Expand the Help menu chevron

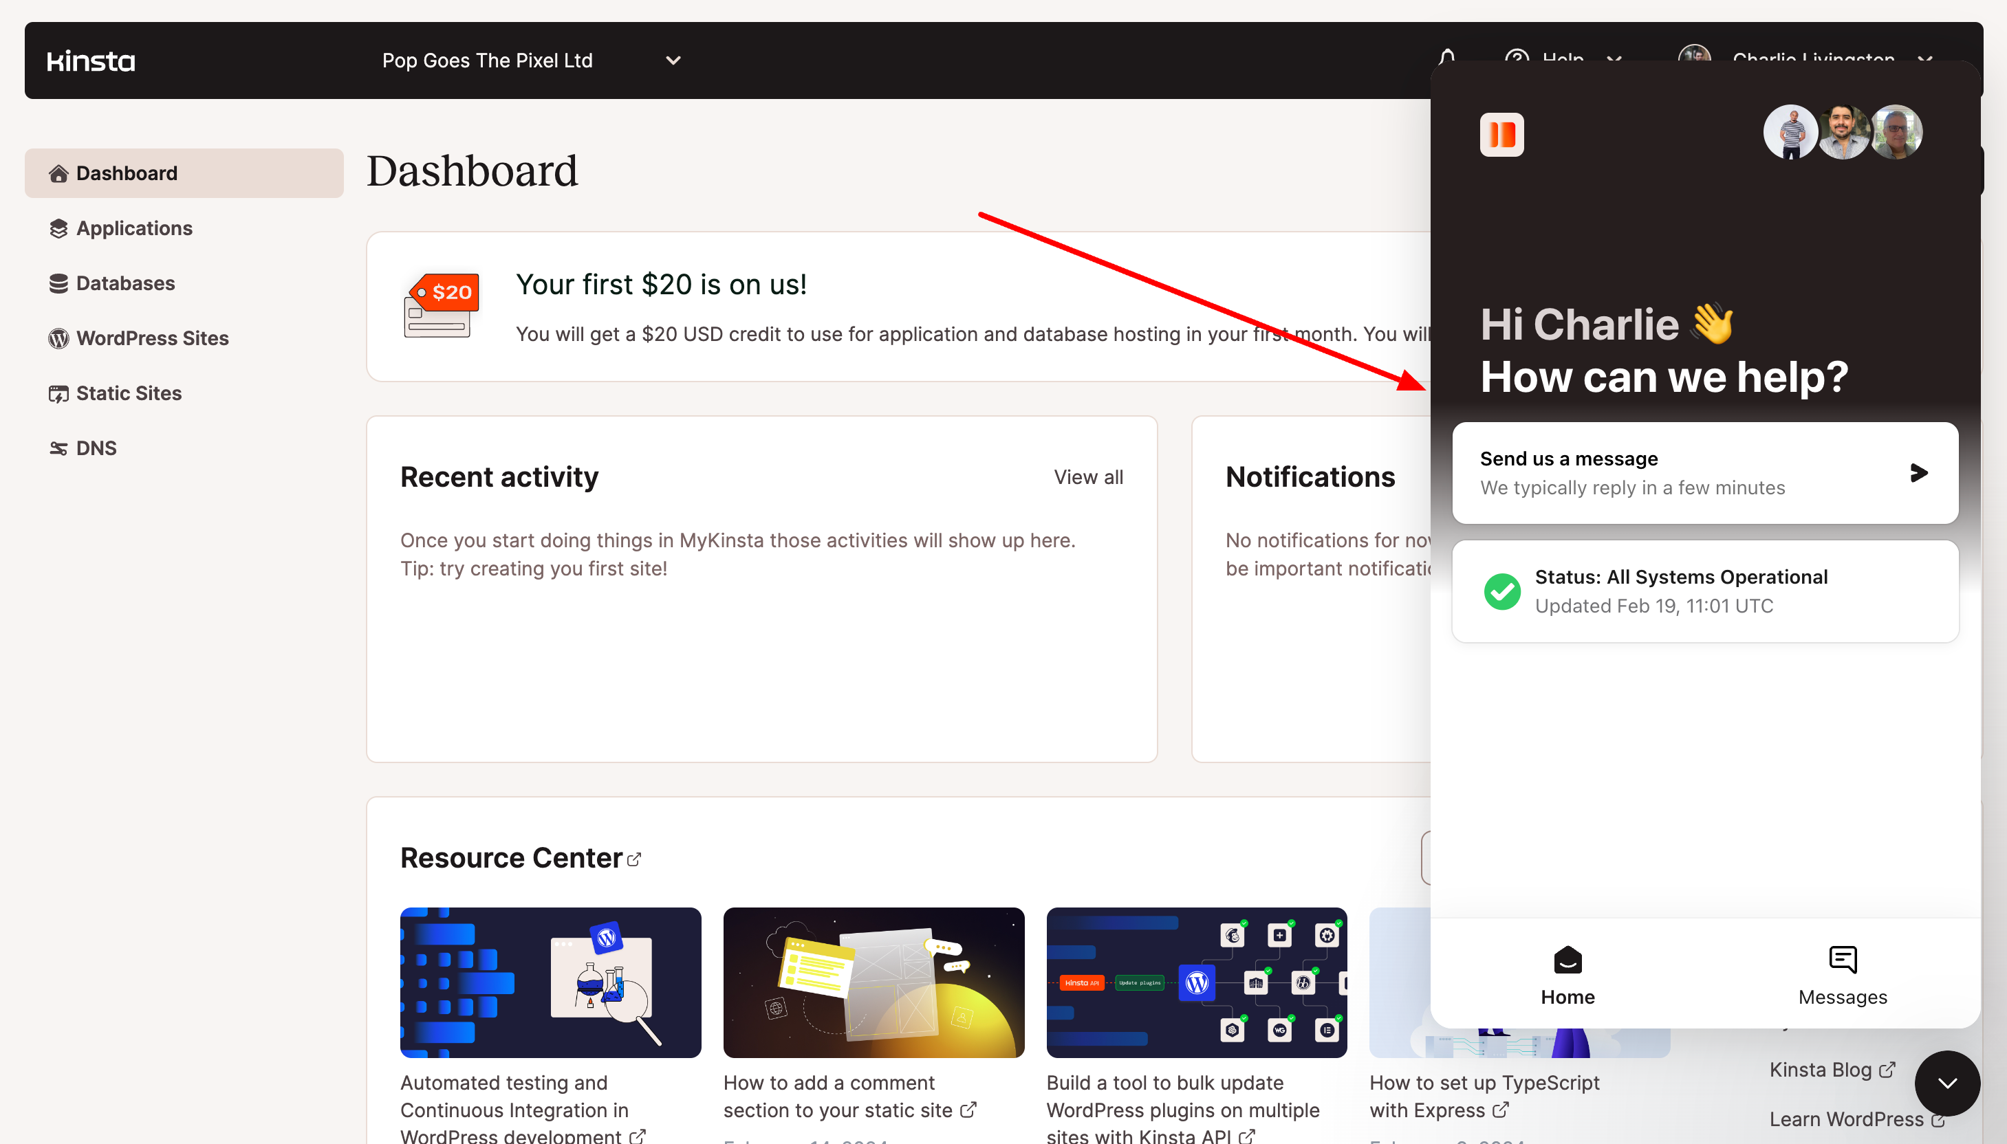1614,59
